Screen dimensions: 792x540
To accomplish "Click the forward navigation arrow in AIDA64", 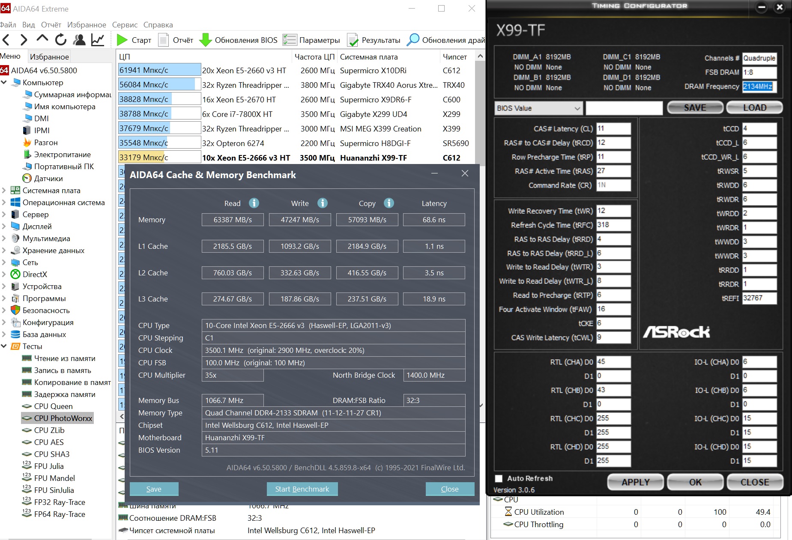I will click(x=24, y=40).
